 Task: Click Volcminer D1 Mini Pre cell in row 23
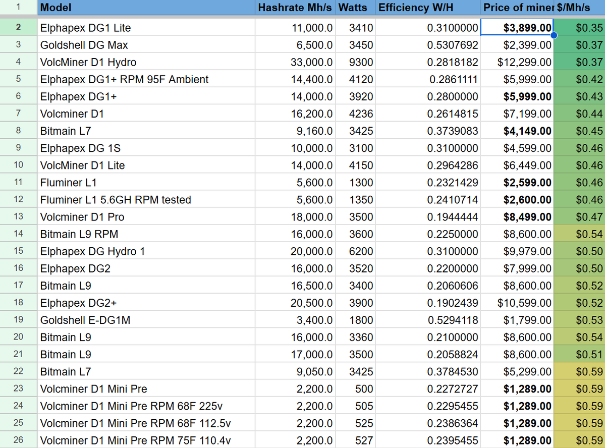[146, 388]
